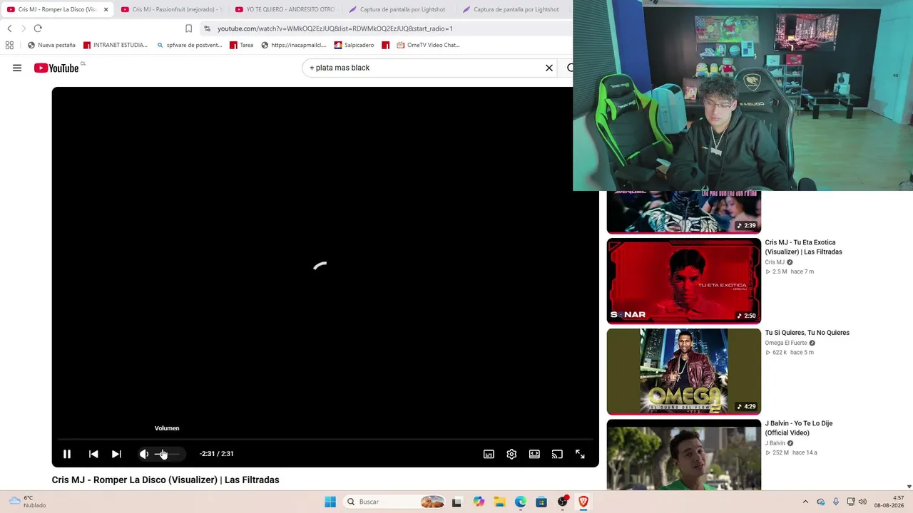Reload the current page

(38, 28)
